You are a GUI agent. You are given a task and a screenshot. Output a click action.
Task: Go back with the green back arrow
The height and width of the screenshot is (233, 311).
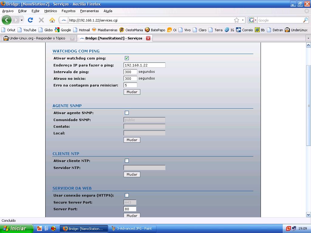7,20
